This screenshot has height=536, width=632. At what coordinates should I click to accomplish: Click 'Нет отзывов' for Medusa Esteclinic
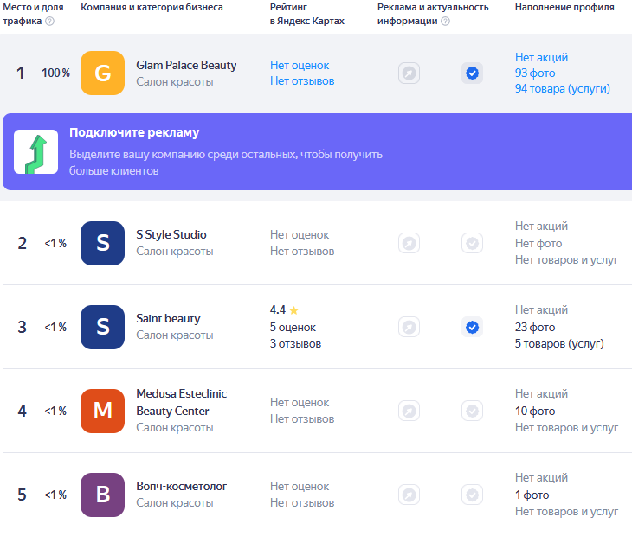point(302,419)
